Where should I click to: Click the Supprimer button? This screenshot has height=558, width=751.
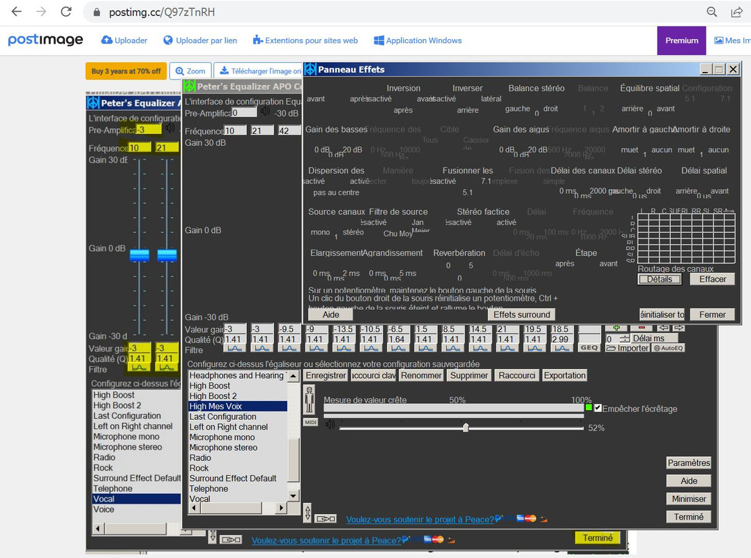469,375
